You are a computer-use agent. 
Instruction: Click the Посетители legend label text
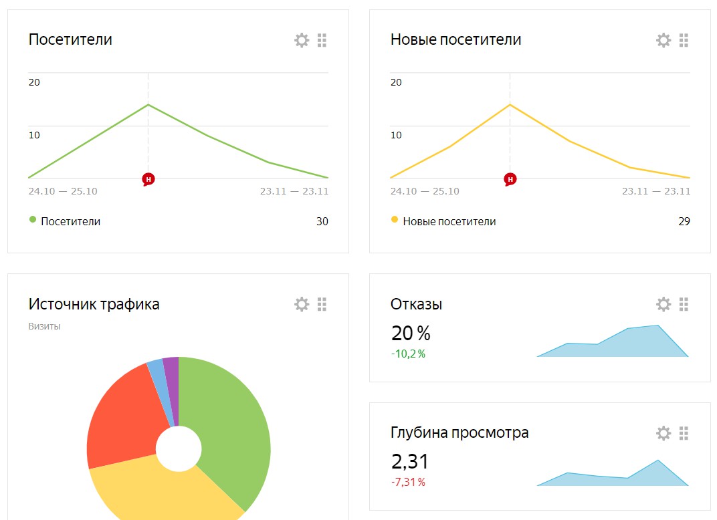(71, 222)
